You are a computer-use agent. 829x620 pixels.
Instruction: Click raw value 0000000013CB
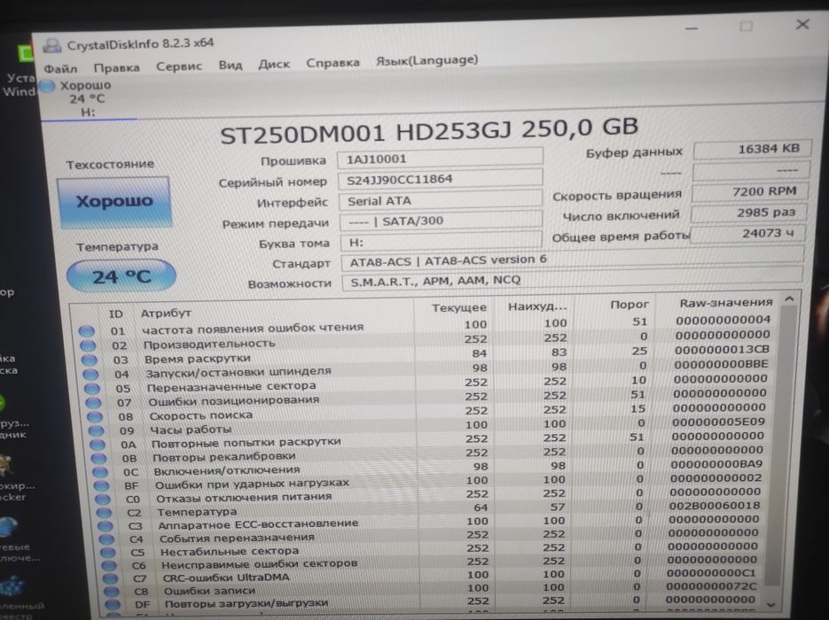[x=722, y=350]
